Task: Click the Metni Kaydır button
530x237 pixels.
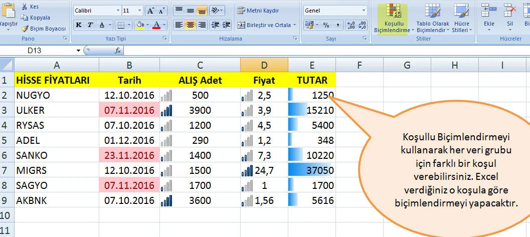Action: point(257,11)
